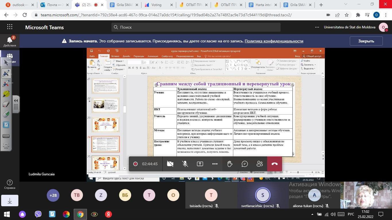
Task: Unmute the microphone
Action: [x=185, y=164]
